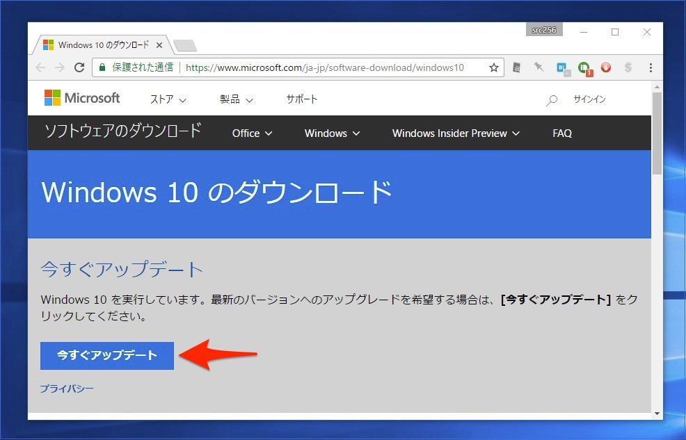Open the サポート link
Screen dimensions: 686x440
pos(302,99)
